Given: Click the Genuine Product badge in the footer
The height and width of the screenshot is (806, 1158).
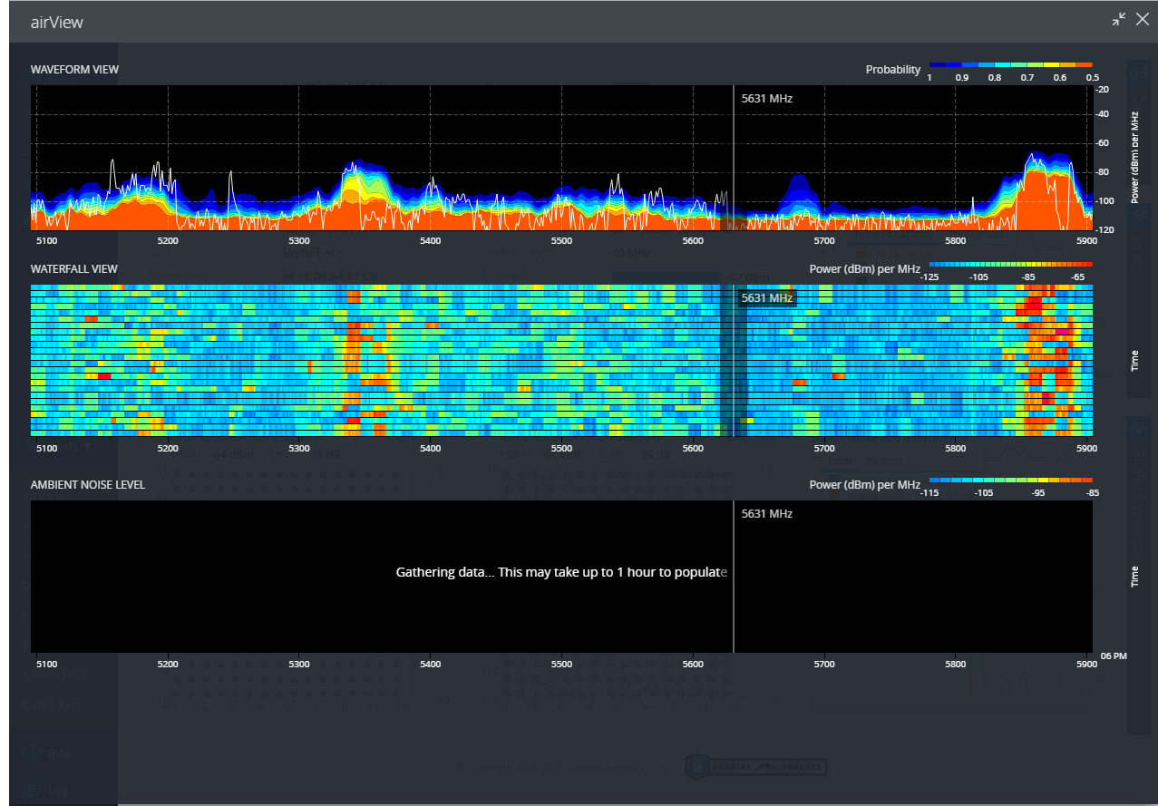Looking at the screenshot, I should point(754,766).
